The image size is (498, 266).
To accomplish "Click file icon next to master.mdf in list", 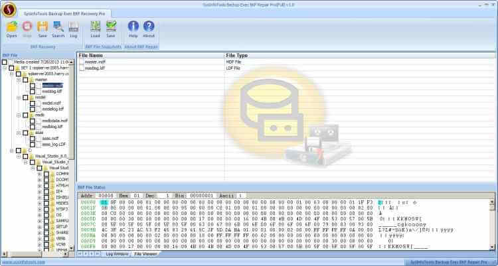I will point(82,62).
